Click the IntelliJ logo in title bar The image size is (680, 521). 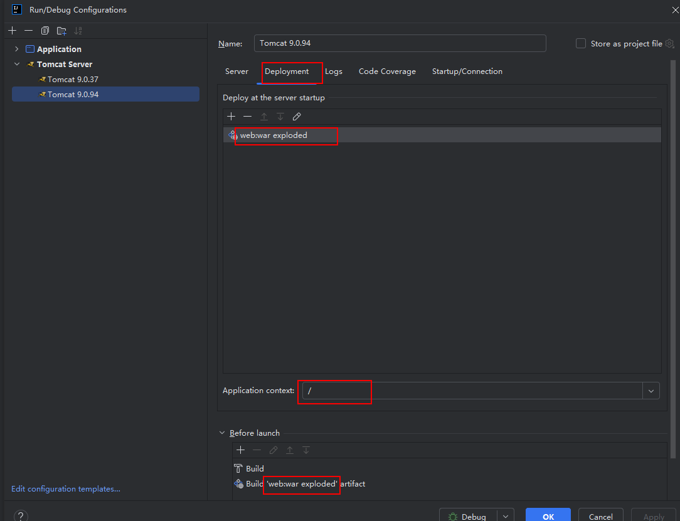coord(17,9)
